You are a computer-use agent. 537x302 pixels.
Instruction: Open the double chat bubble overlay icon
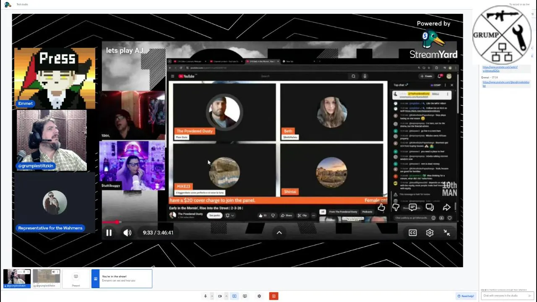pos(430,207)
